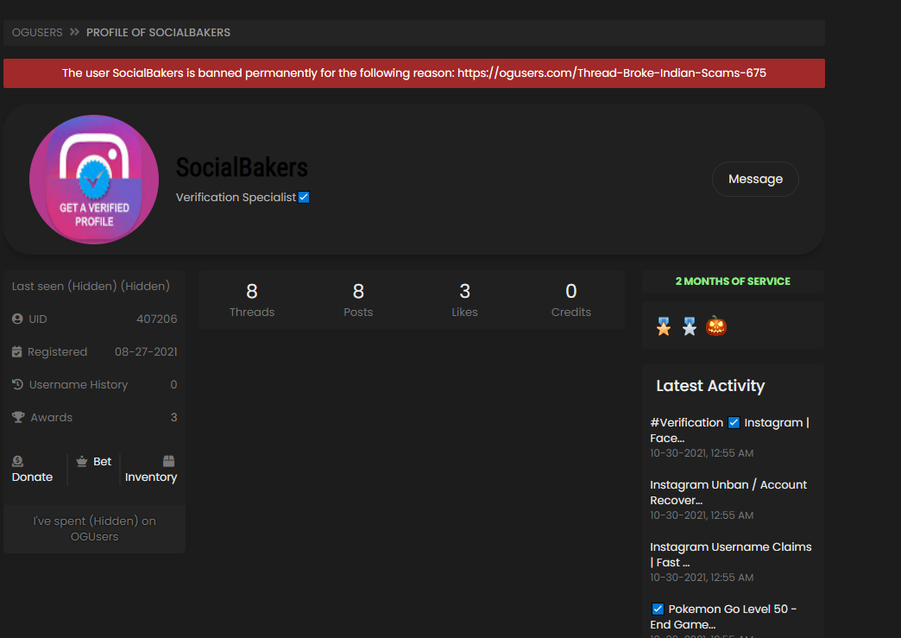The height and width of the screenshot is (638, 901).
Task: View the 0 Credits stat
Action: point(570,300)
